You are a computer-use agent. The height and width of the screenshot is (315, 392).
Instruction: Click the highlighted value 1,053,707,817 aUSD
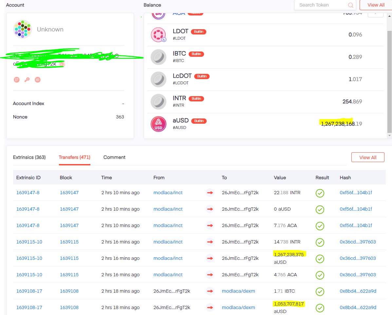289,307
